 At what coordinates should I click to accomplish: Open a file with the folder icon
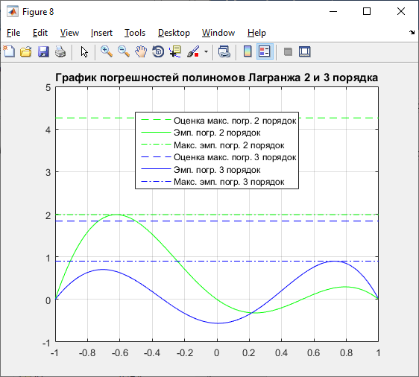[x=26, y=51]
